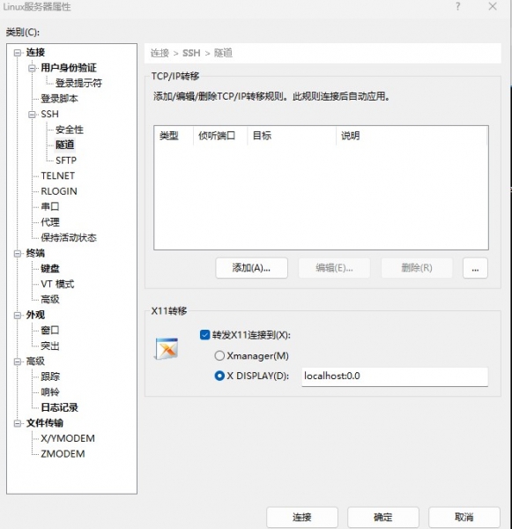Collapse the 连接 tree node
This screenshot has height=529, width=512.
point(18,53)
